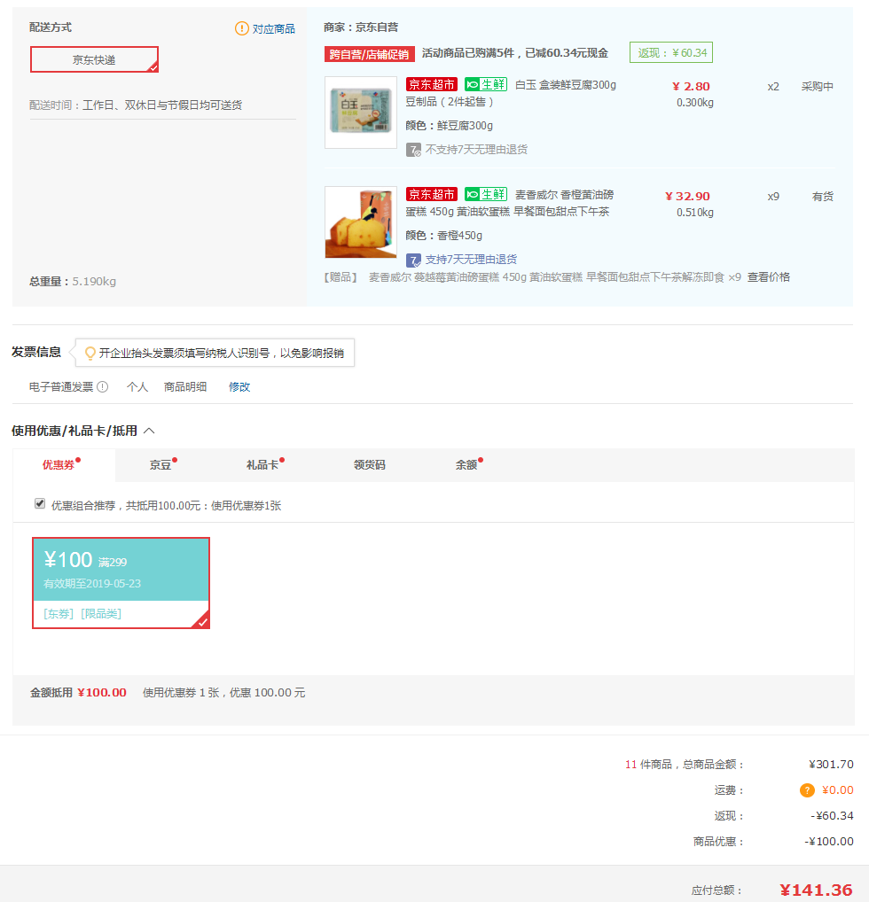Select the 京东快递 delivery option
The image size is (869, 902).
pos(95,59)
